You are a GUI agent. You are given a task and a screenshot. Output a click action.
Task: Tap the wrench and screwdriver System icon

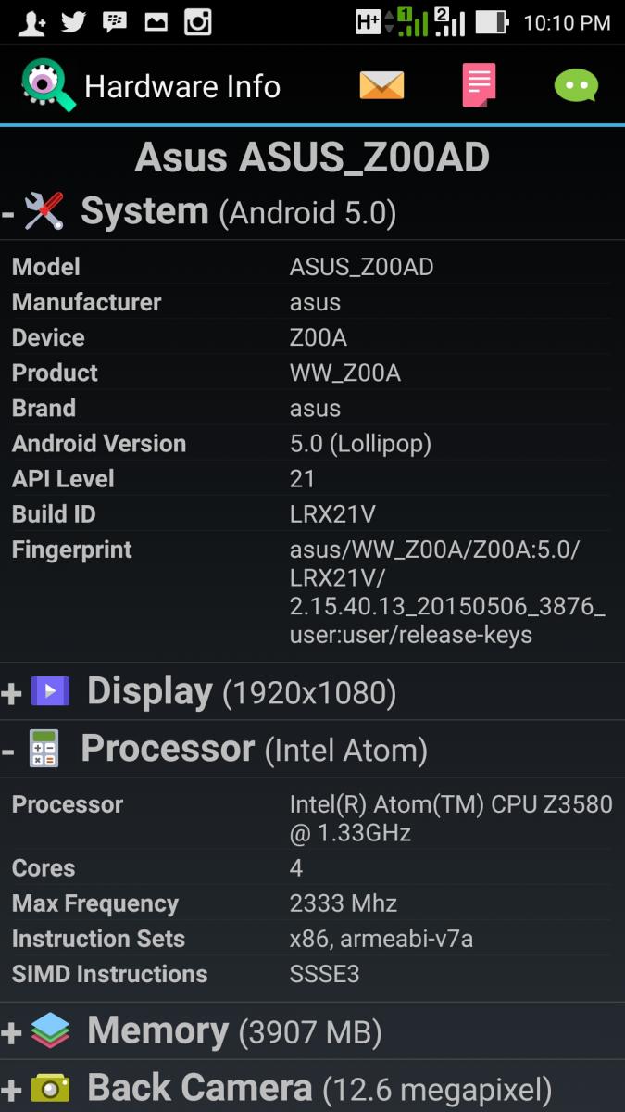pos(44,211)
